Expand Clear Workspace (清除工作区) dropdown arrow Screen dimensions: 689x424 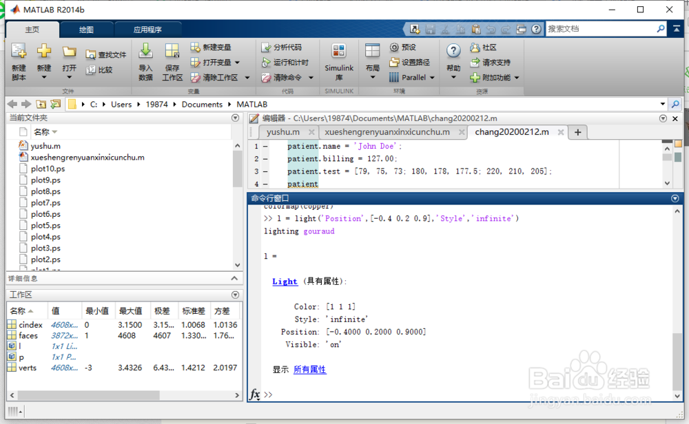[x=247, y=78]
